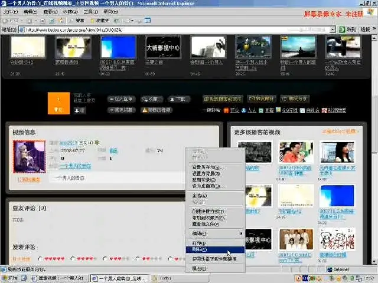The height and width of the screenshot is (283, 378).
Task: Select the first heart rating radio button
Action: pyautogui.click(x=40, y=259)
